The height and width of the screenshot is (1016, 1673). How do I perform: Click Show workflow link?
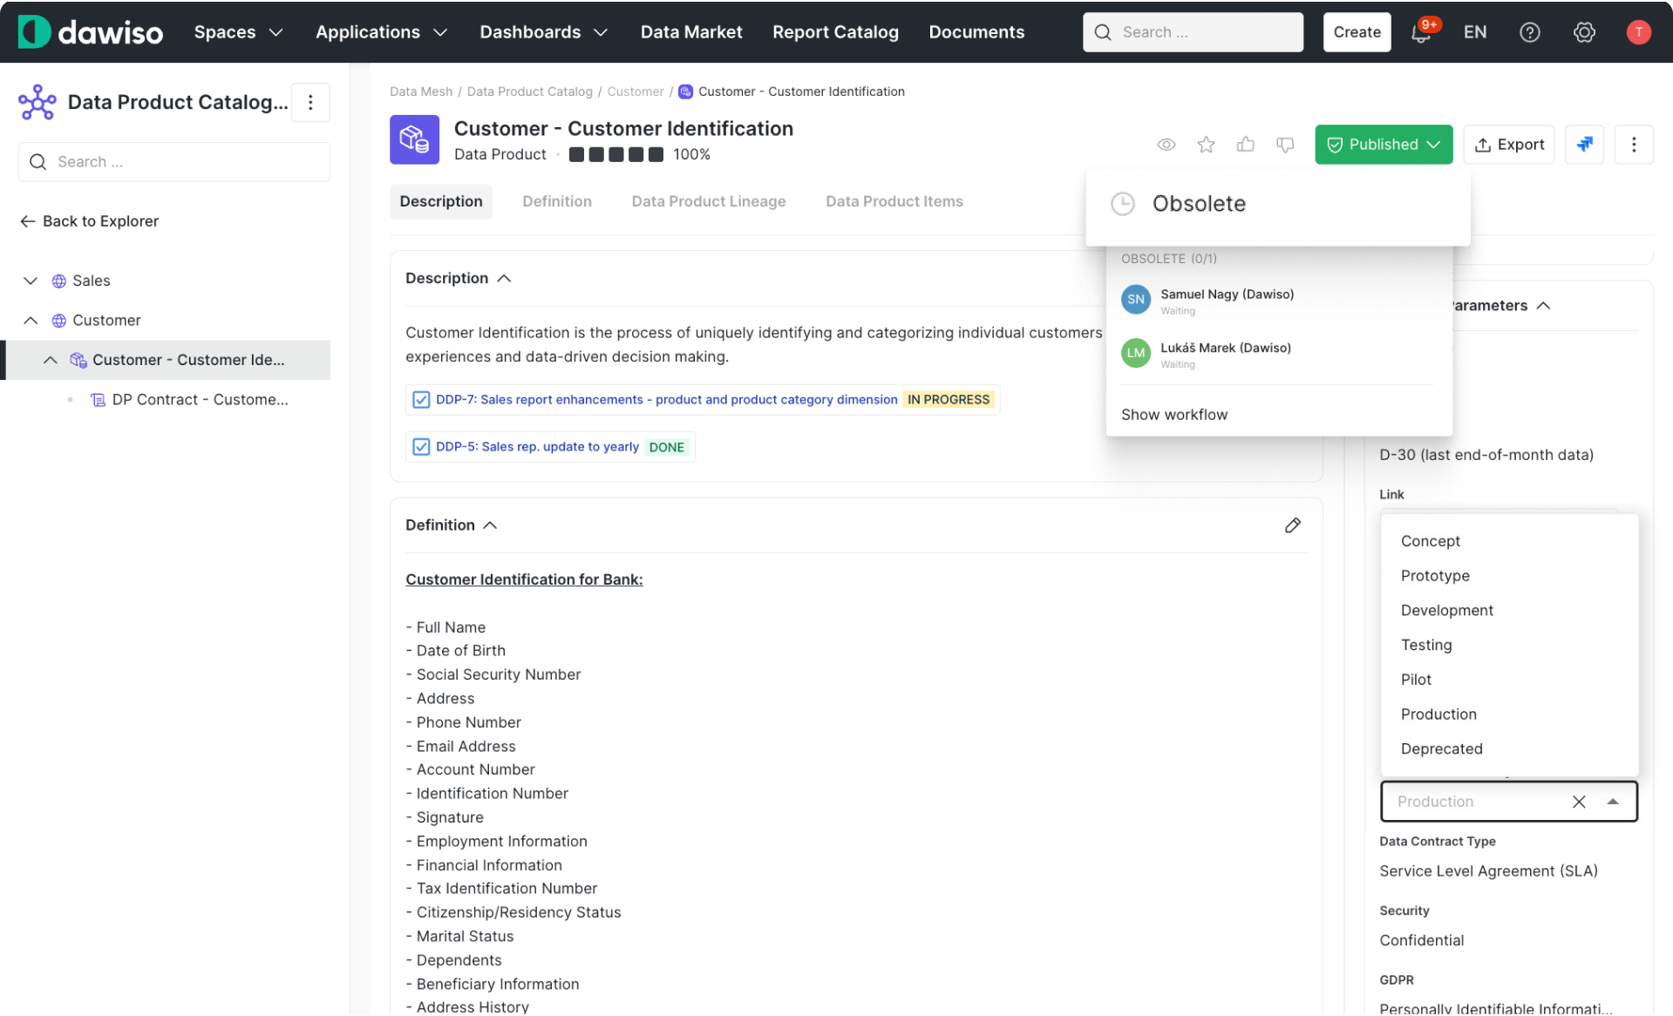(x=1173, y=415)
